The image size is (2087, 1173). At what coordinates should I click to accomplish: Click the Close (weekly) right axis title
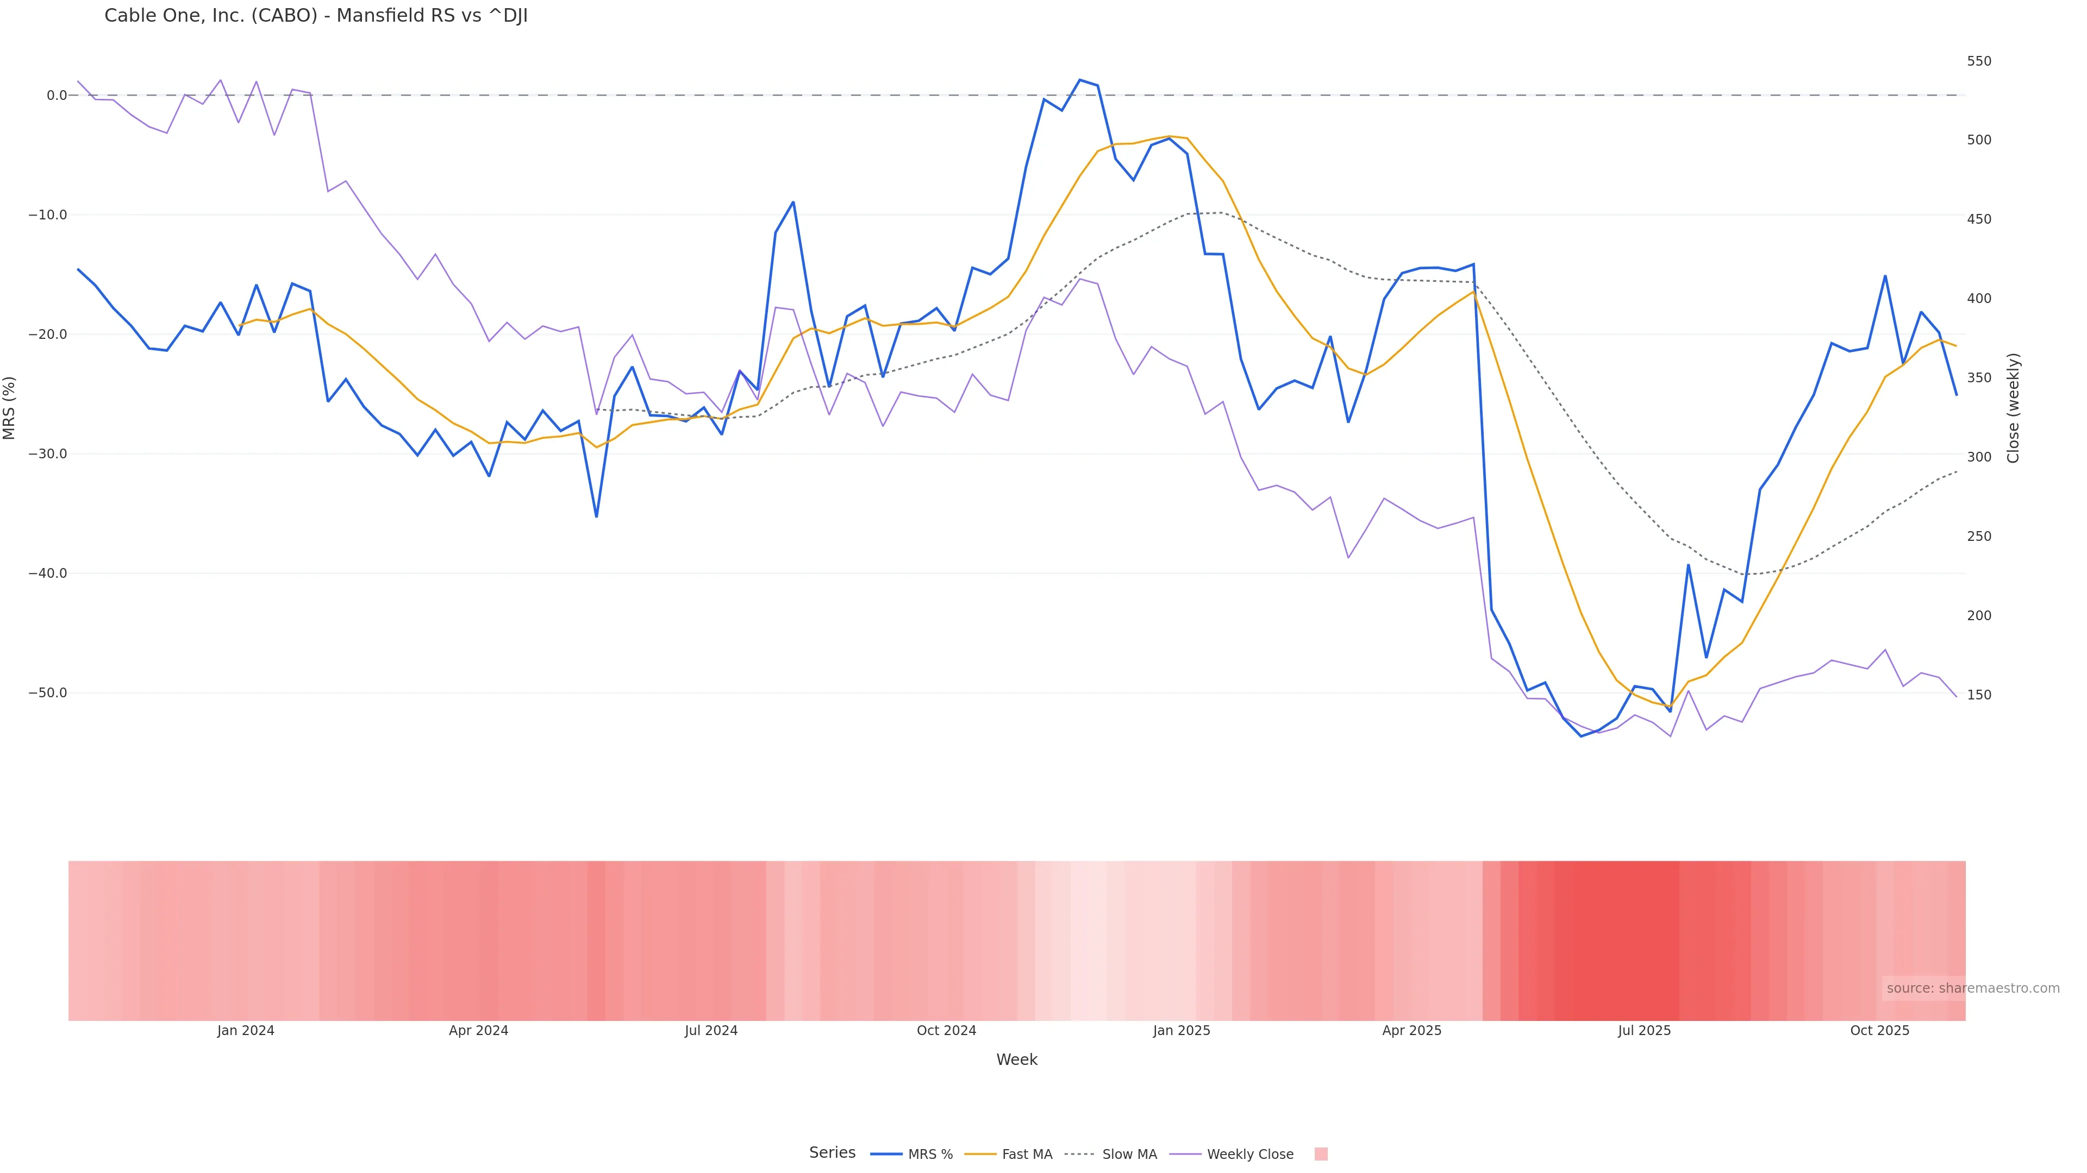[2013, 408]
